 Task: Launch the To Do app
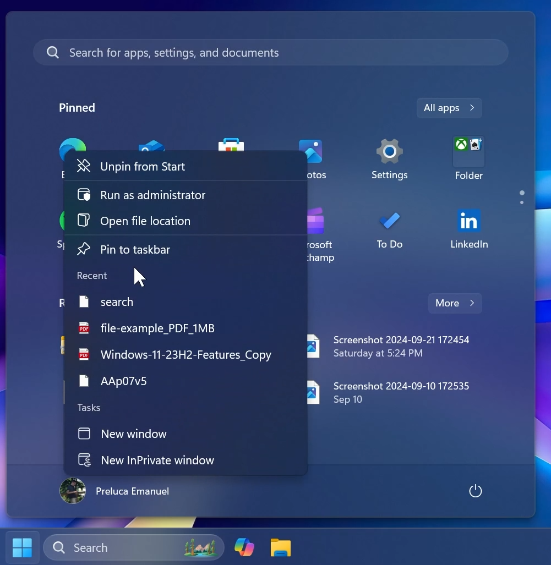390,229
